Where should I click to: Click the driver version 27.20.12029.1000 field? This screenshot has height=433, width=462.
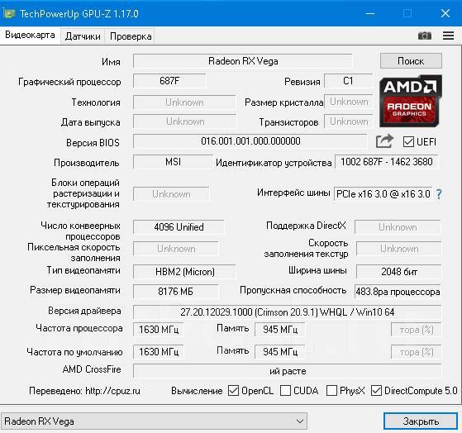point(288,312)
